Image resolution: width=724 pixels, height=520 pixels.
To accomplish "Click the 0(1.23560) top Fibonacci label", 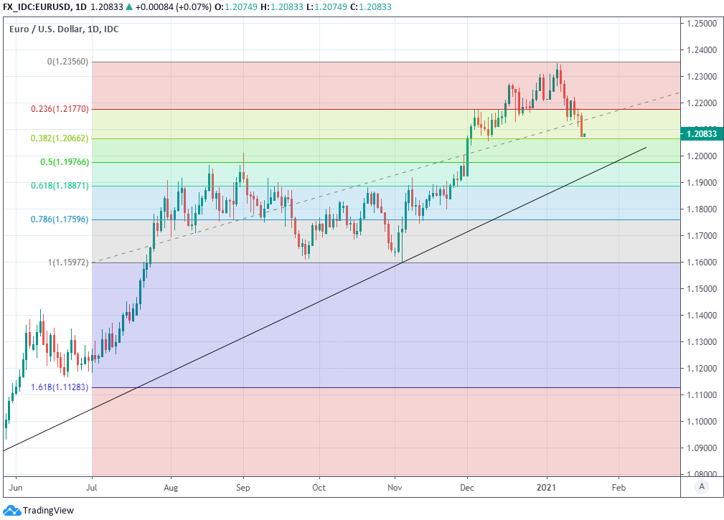I will click(x=67, y=62).
